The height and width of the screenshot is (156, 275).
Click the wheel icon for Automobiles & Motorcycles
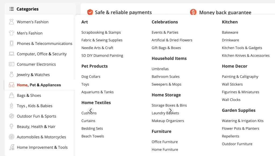[x=11, y=137]
